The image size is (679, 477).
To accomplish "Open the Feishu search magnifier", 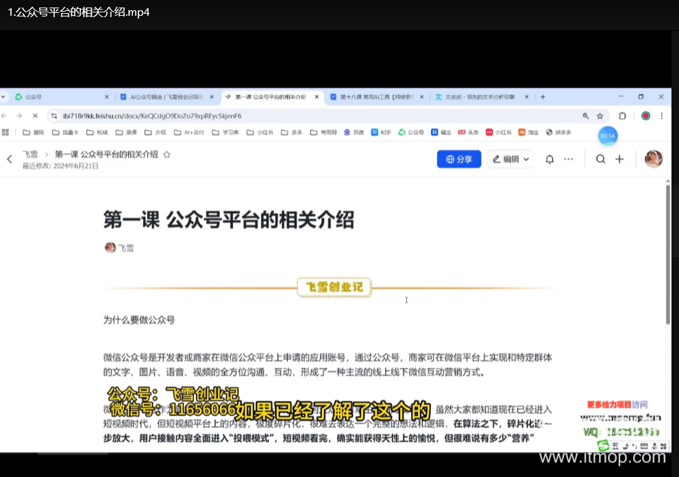I will point(601,159).
